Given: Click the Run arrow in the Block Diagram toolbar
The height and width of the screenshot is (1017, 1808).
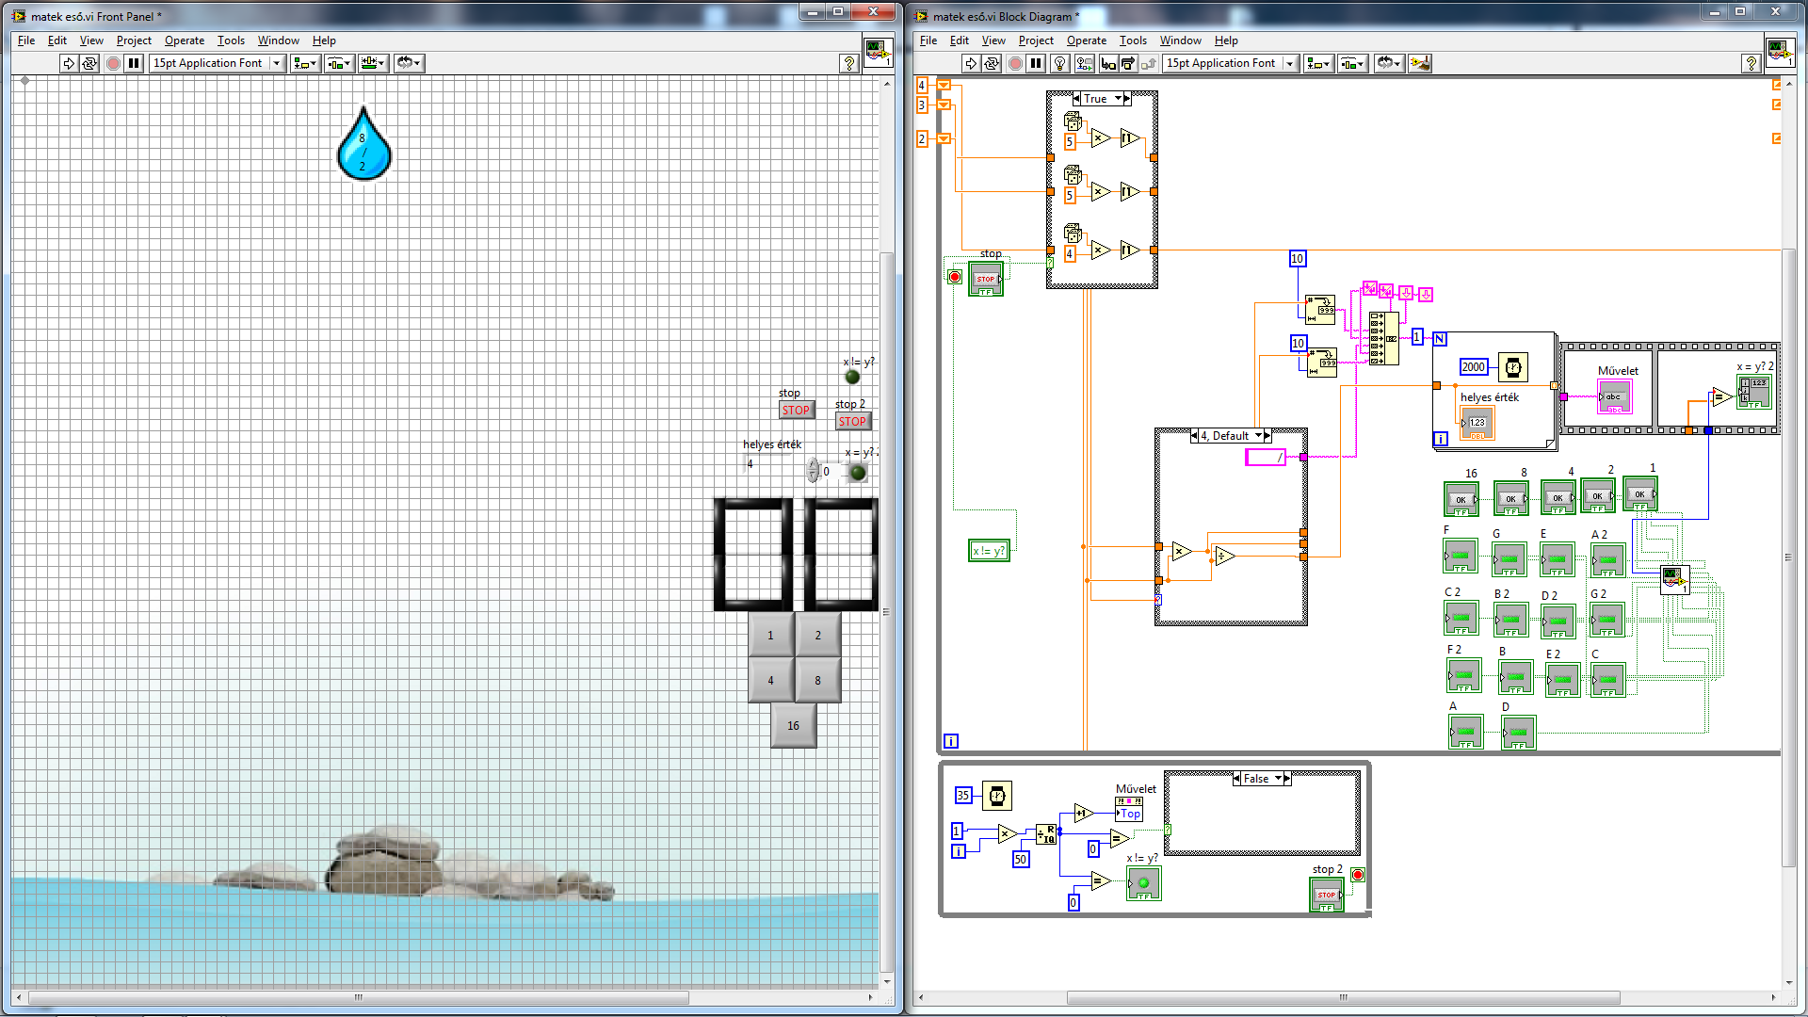Looking at the screenshot, I should pos(971,63).
